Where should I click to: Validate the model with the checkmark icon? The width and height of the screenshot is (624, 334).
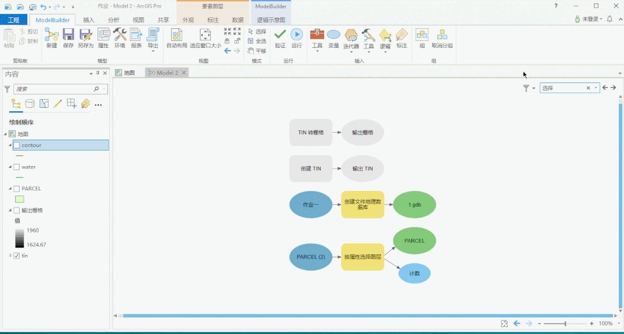(280, 35)
